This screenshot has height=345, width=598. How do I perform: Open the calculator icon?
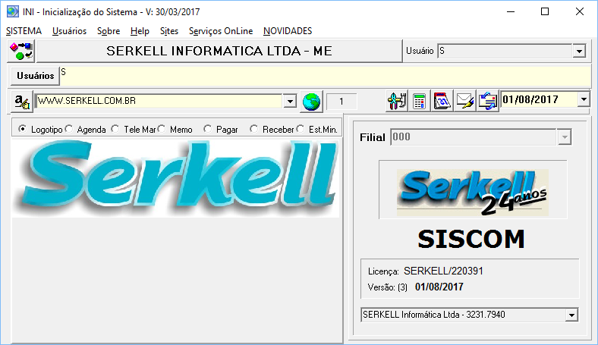[419, 101]
